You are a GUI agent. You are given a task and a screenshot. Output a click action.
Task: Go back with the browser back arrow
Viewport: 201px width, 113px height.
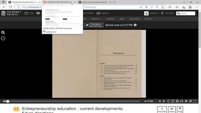click(4, 7)
